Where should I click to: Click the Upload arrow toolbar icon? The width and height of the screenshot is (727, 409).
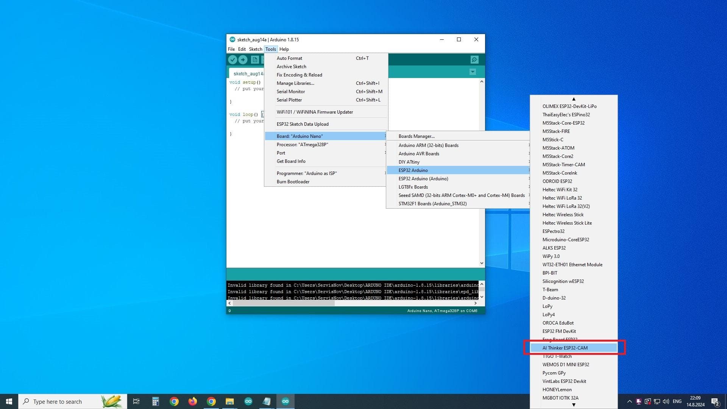tap(243, 59)
